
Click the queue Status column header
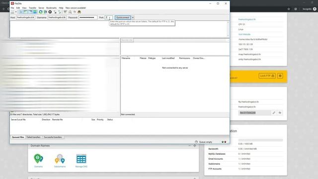click(x=110, y=120)
